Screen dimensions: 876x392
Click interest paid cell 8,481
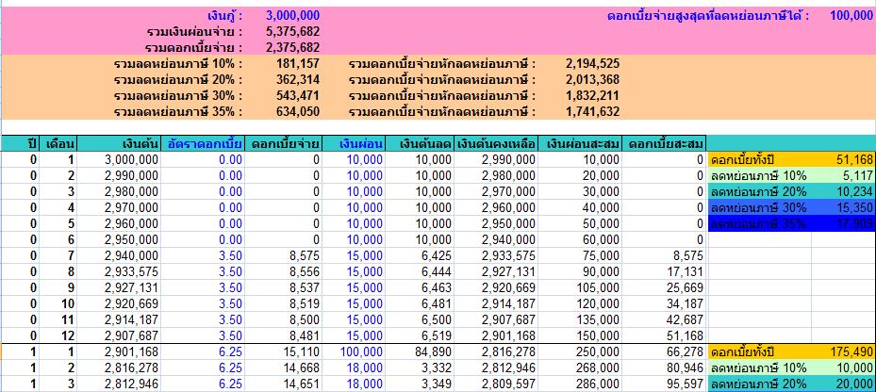[x=283, y=336]
